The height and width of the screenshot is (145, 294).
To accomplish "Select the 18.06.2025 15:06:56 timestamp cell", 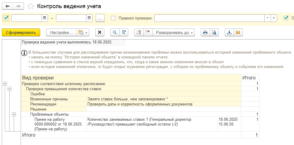I will pyautogui.click(x=229, y=124).
